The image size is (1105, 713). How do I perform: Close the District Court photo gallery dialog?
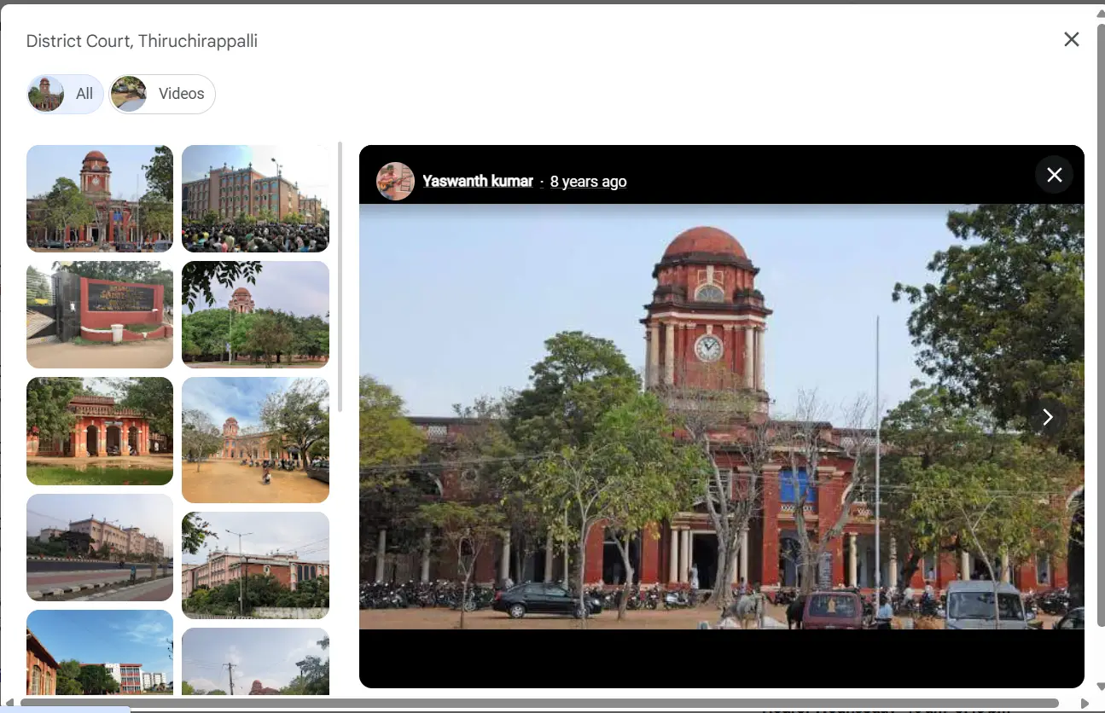[x=1072, y=39]
